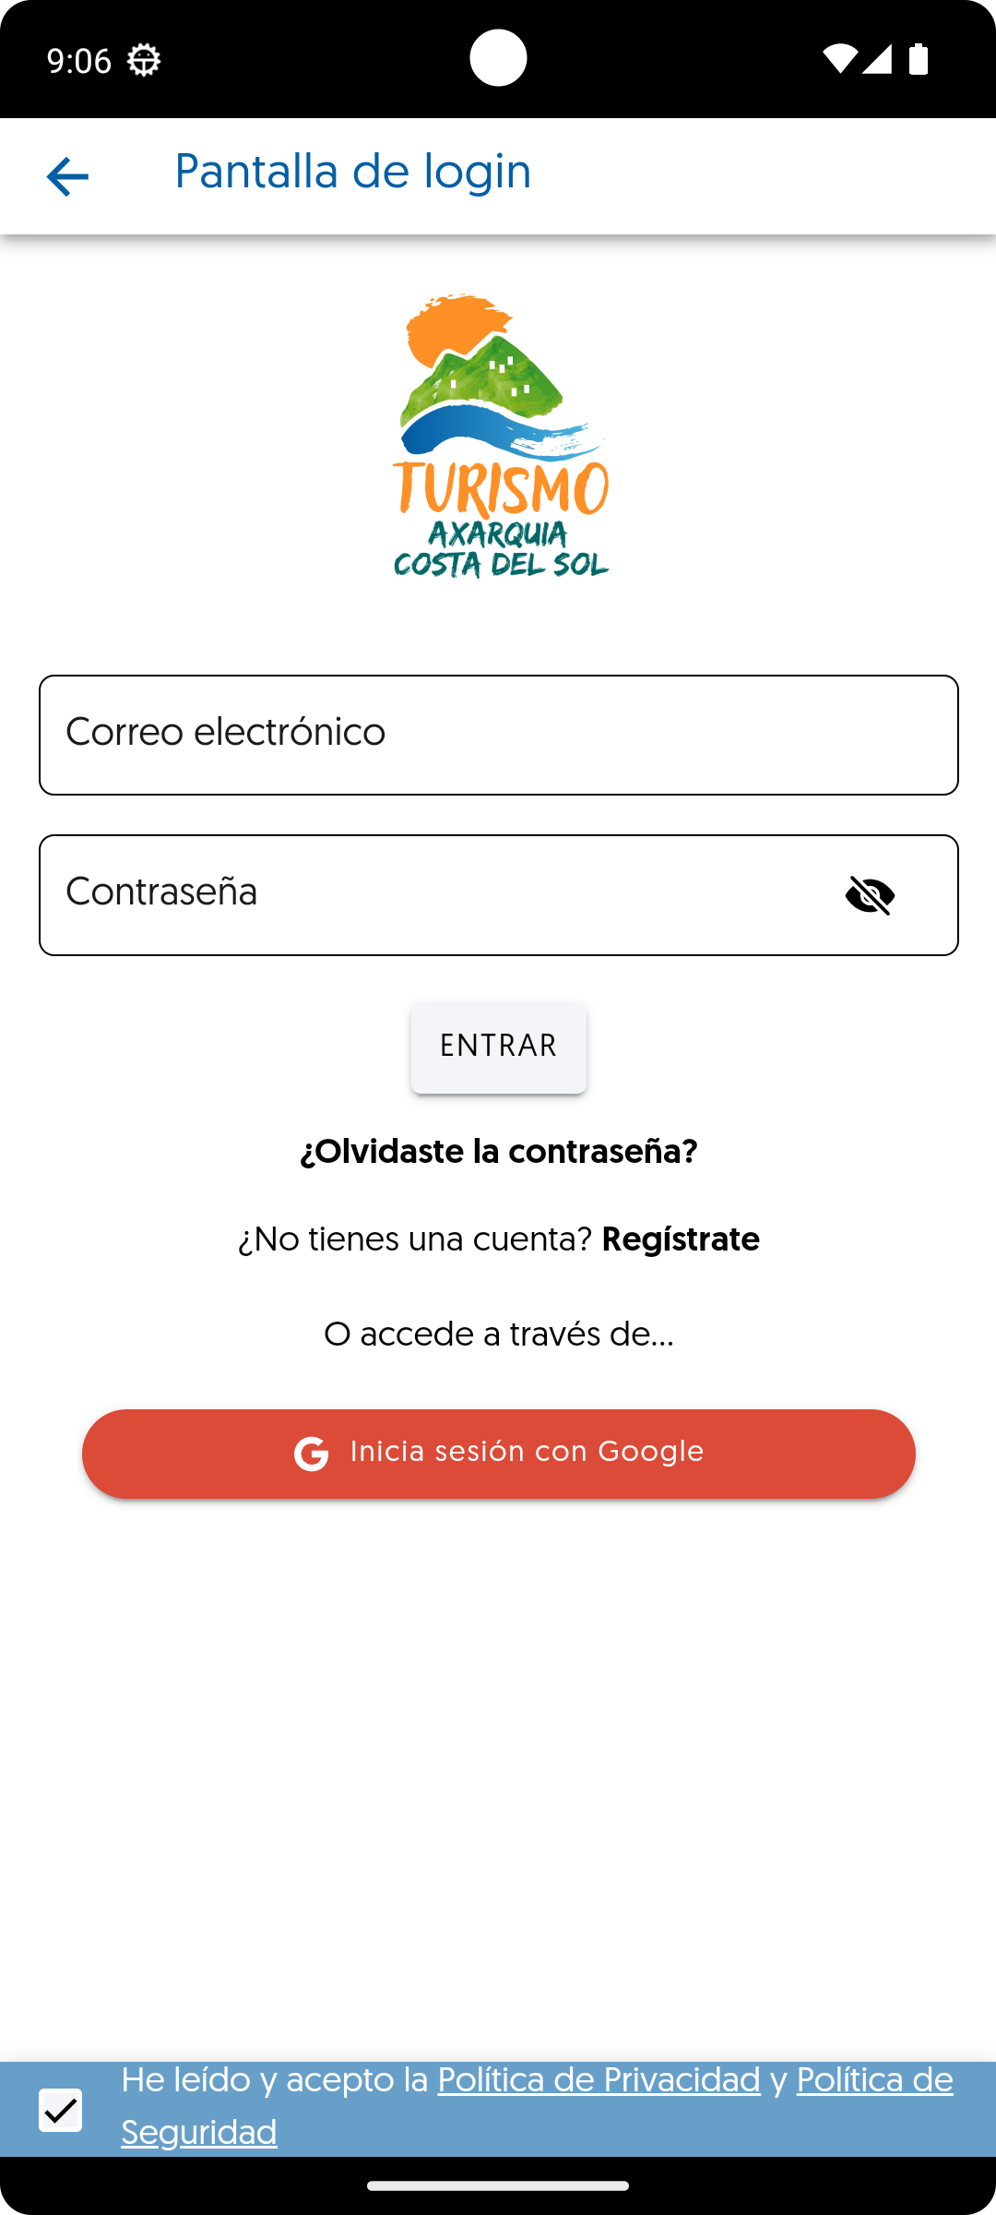996x2215 pixels.
Task: Tap the status bar settings gear icon
Action: point(143,61)
